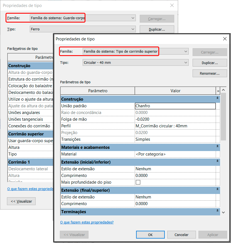231x243 pixels.
Task: Click the Cancelar button
Action: coord(182,235)
